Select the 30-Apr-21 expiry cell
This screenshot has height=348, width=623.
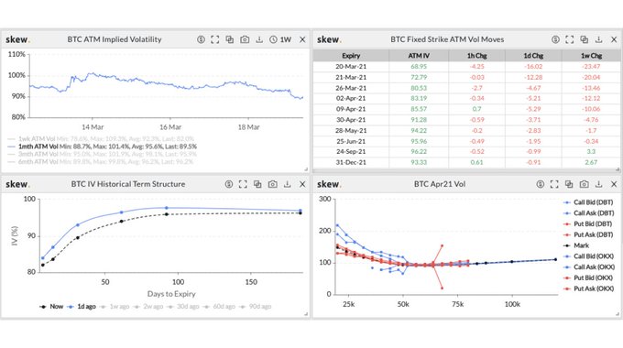351,120
